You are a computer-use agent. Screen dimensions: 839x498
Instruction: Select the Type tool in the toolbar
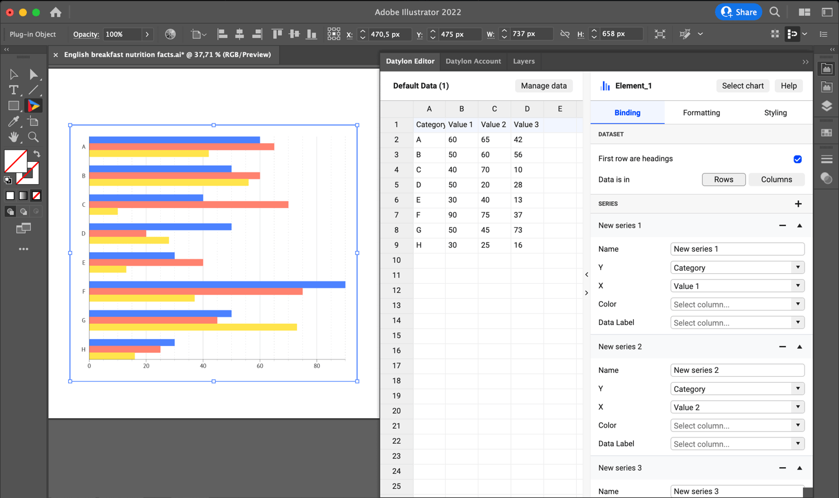[x=13, y=90]
